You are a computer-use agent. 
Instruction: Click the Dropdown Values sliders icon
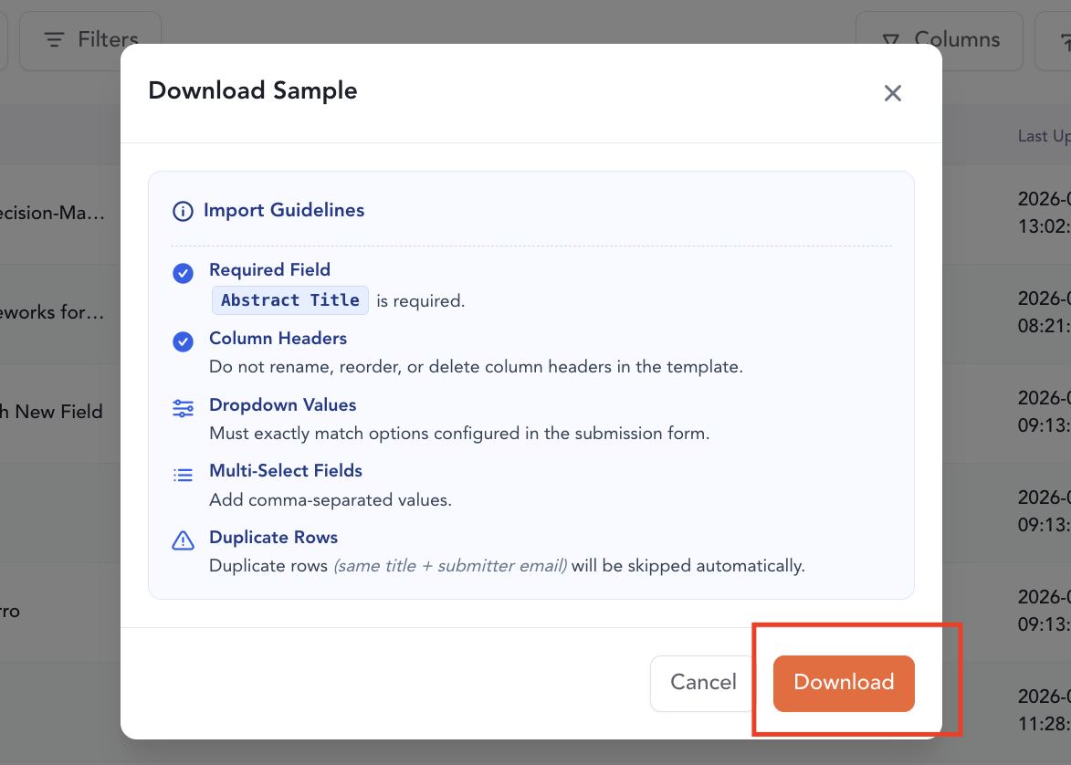tap(183, 408)
